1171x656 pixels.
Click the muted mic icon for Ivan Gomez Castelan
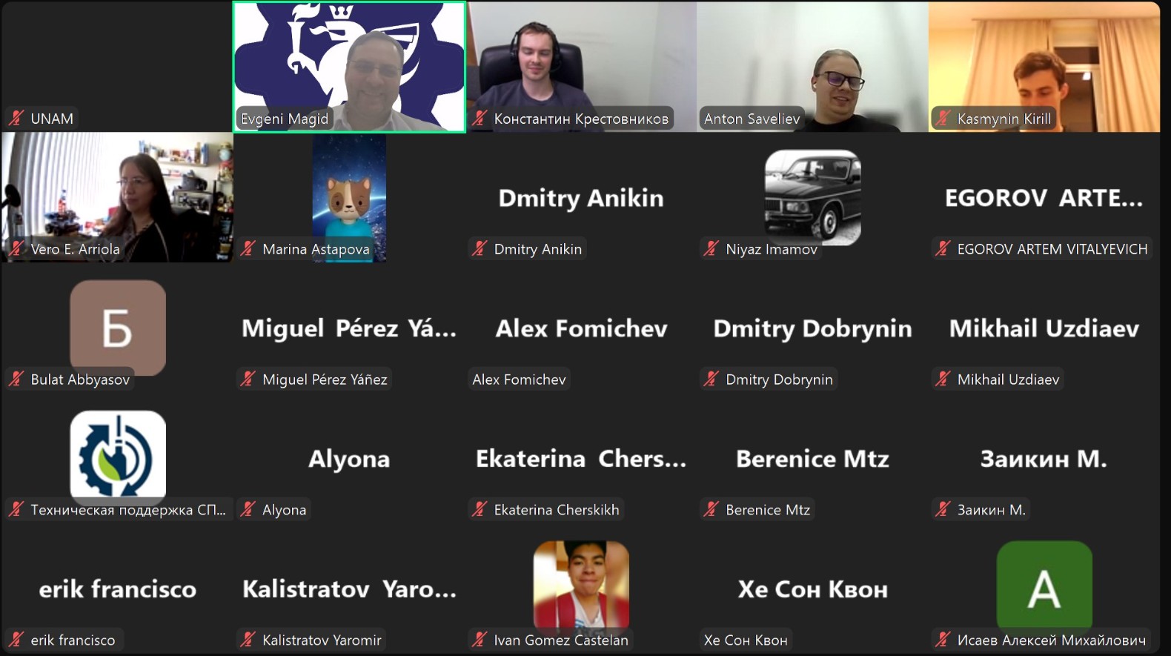click(x=480, y=639)
